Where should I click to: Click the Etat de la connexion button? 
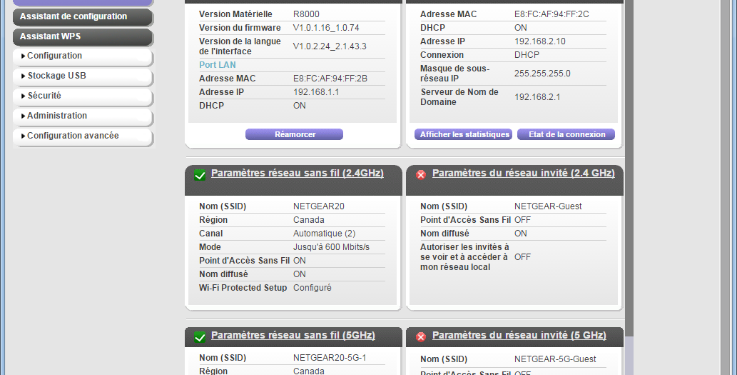tap(566, 134)
